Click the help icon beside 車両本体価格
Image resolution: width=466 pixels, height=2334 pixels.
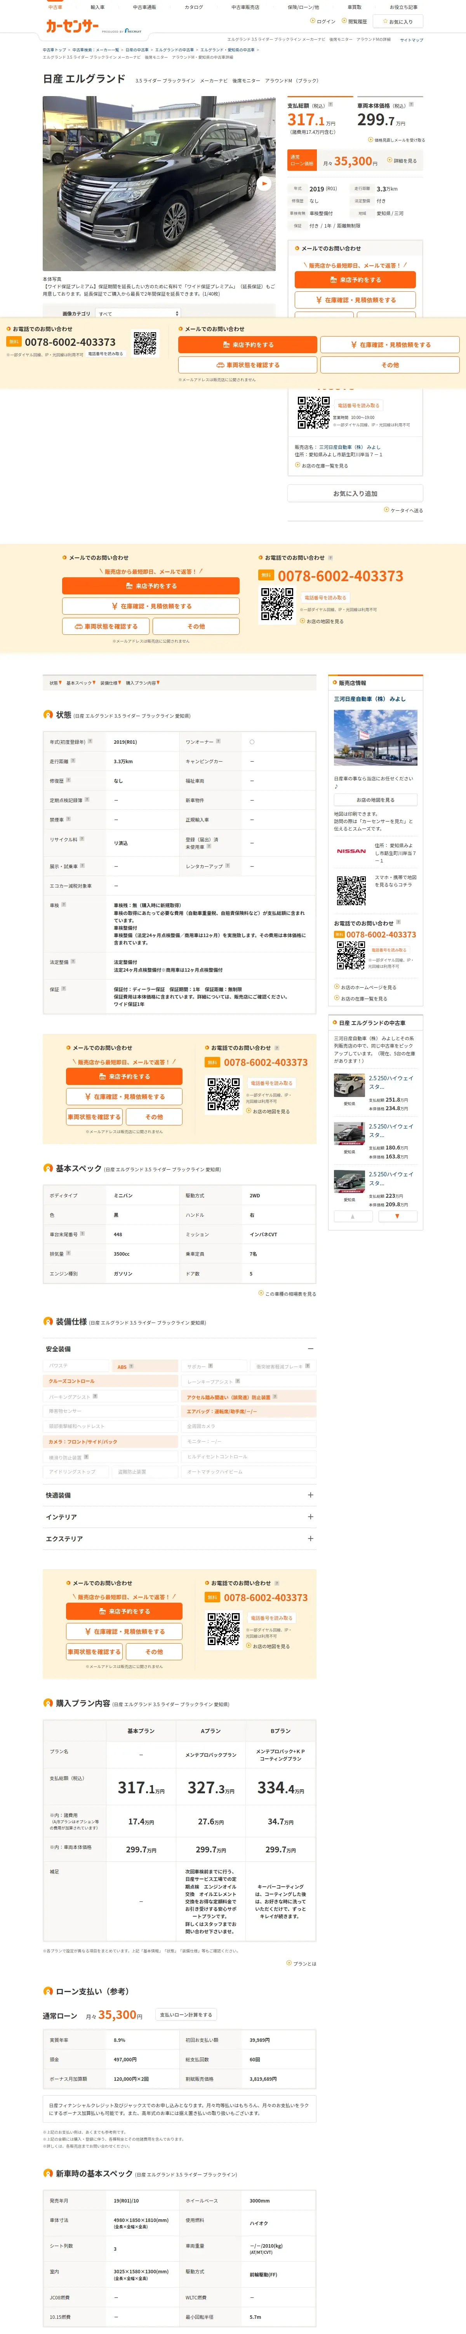[x=410, y=104]
